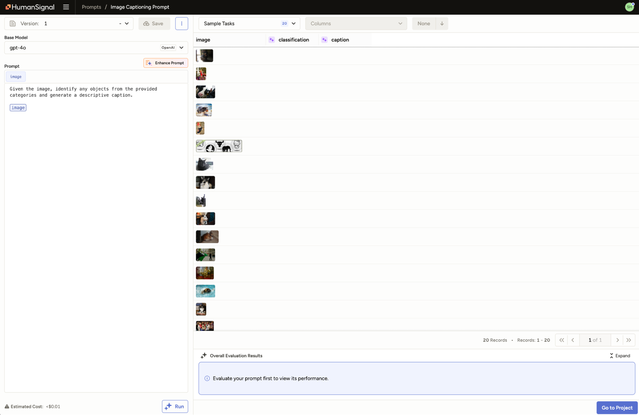Go to the previous page of records
Image resolution: width=639 pixels, height=415 pixels.
(573, 340)
